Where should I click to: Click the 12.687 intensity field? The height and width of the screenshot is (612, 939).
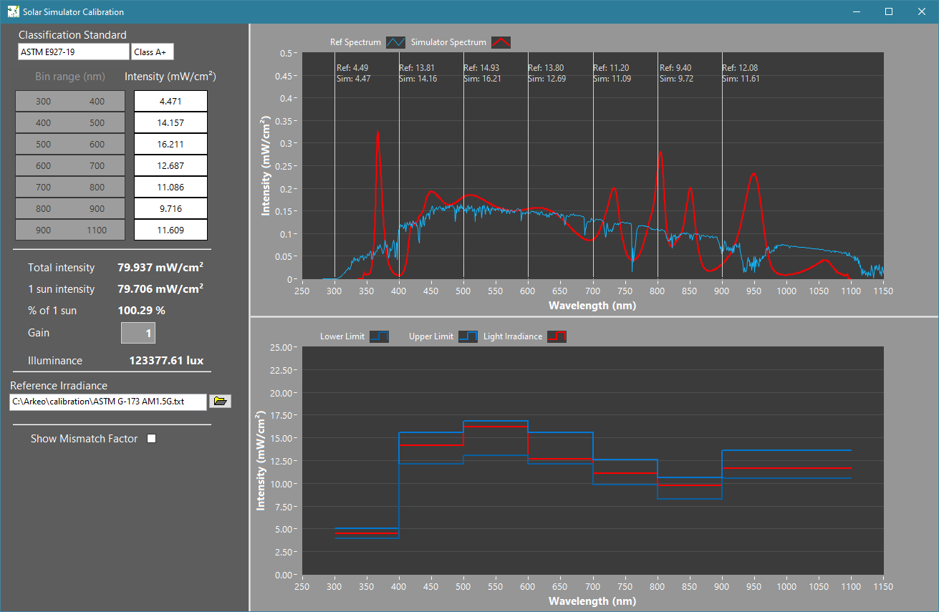tap(170, 166)
